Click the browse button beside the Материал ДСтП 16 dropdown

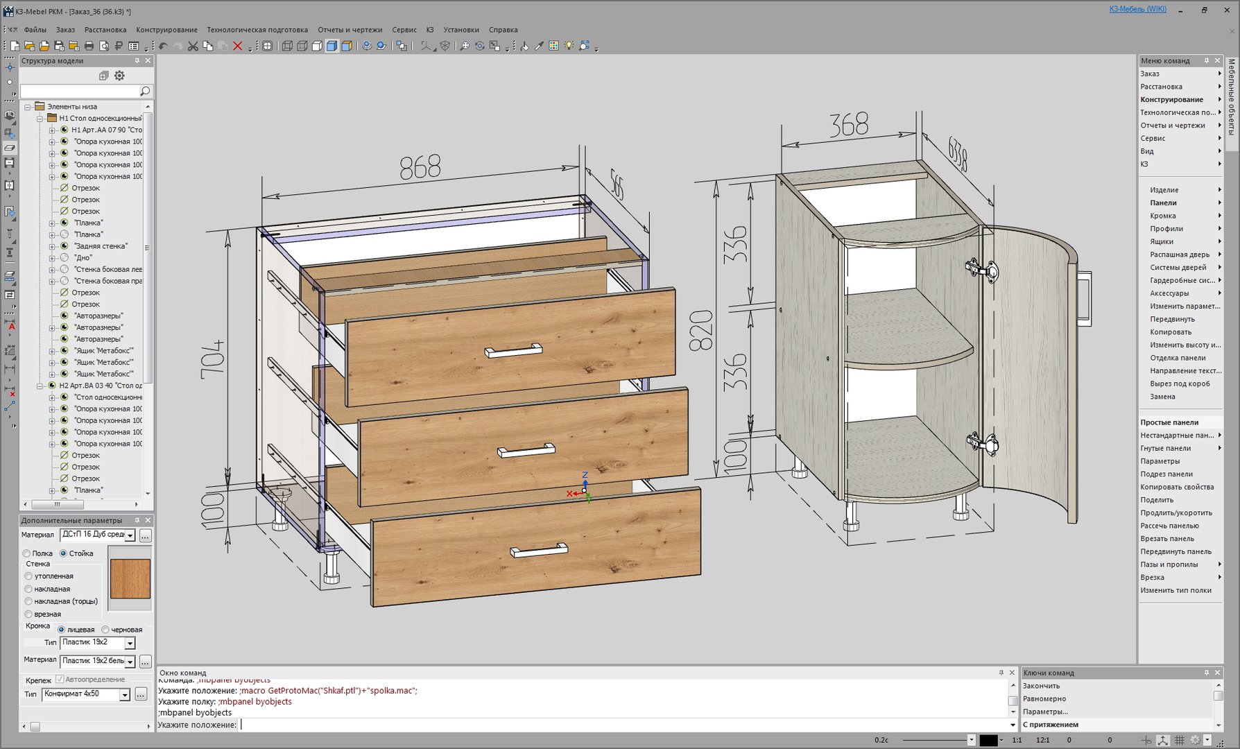pos(145,535)
